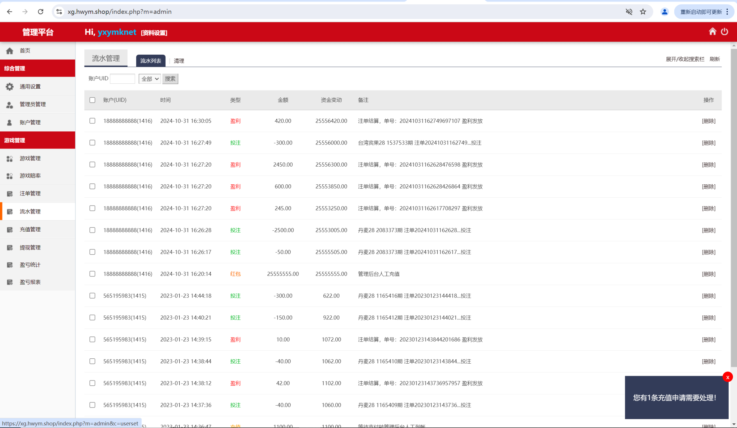Screen dimensions: 737x428
Task: Close the recharge notification popup
Action: point(727,377)
